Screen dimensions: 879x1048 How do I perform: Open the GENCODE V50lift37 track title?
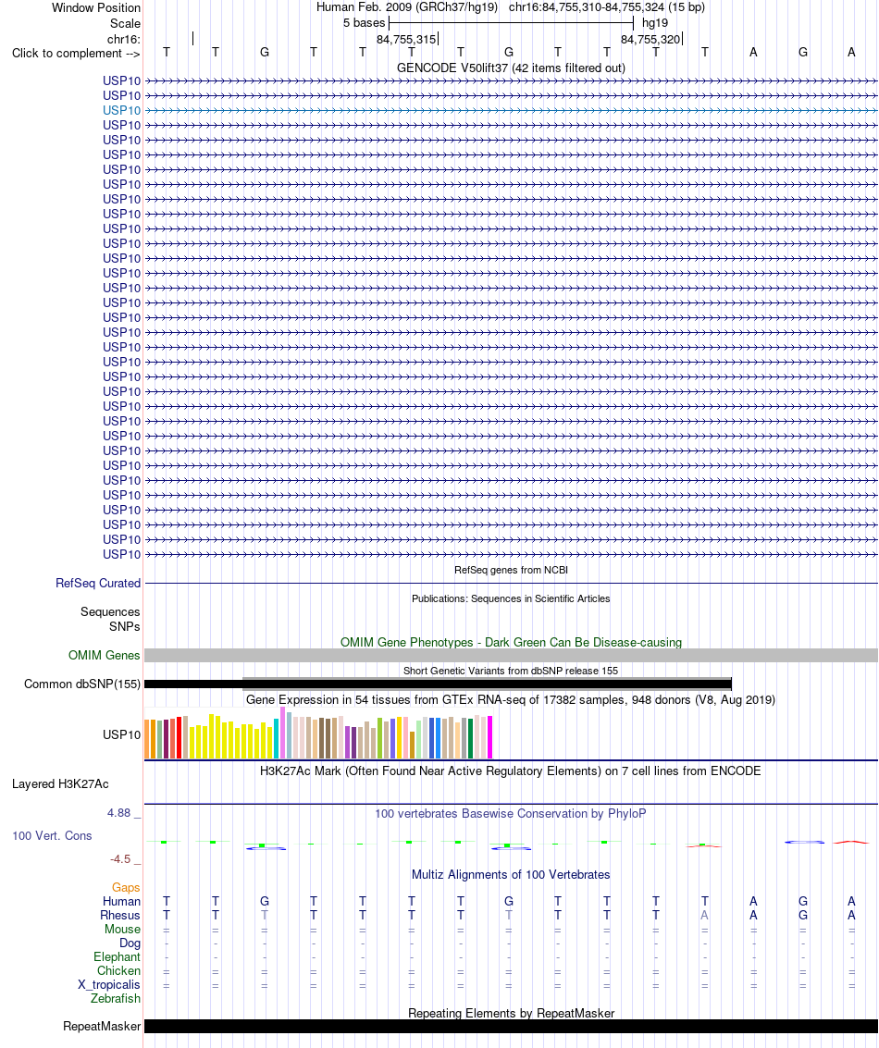pyautogui.click(x=511, y=68)
